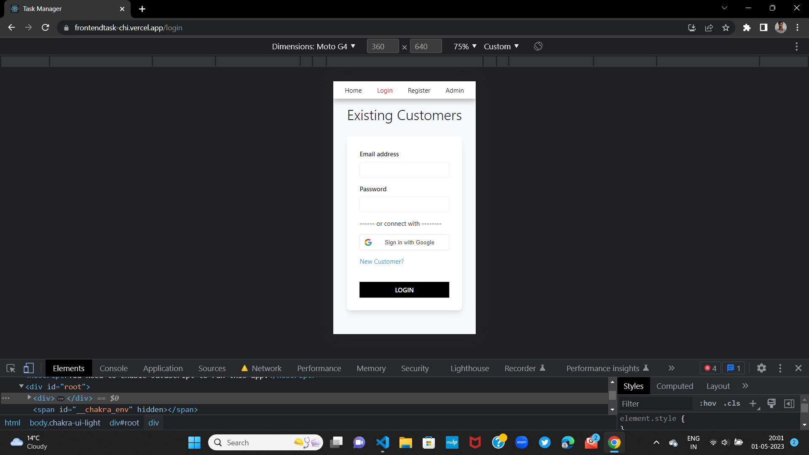Expand the collapsed div node in the DOM tree
Viewport: 809px width, 455px height.
click(x=29, y=398)
